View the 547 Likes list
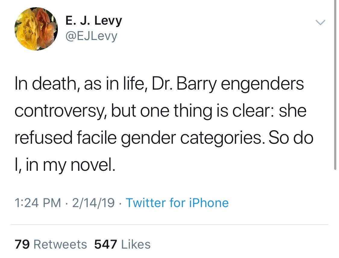Viewport: 339px width, 258px height. (122, 244)
